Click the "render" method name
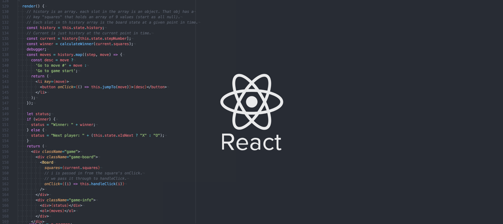 pos(29,6)
